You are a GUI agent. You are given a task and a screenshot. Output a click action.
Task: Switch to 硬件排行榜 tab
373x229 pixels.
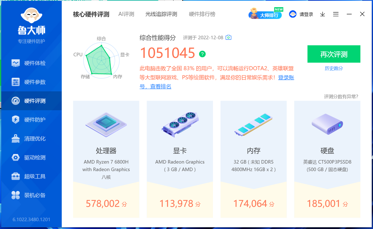pyautogui.click(x=202, y=14)
